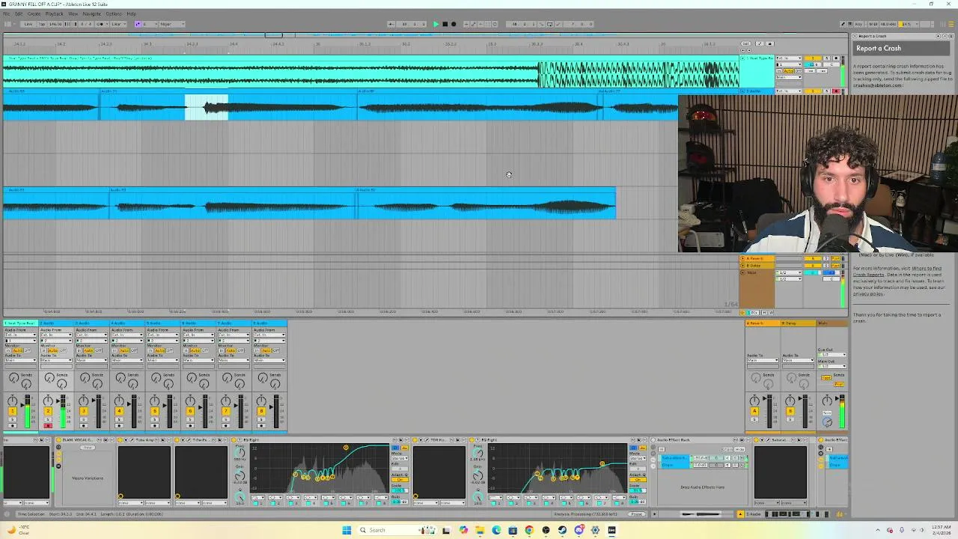The image size is (958, 539).
Task: Toggle the Audio Effect Rack device activator
Action: 653,439
